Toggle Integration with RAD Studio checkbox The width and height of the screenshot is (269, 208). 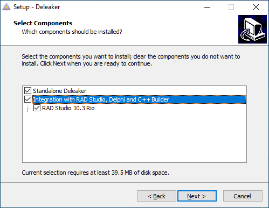tap(27, 99)
